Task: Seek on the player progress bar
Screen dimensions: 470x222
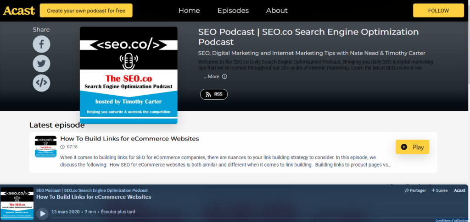Action: 258,218
